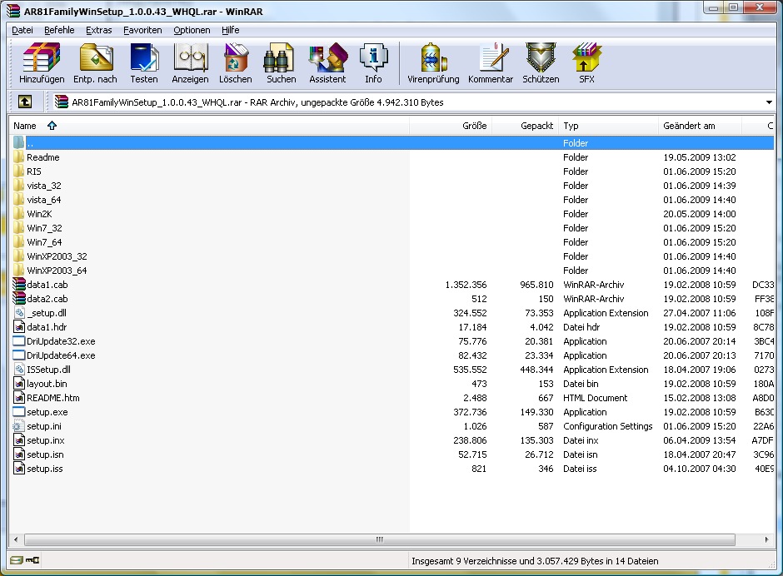Image resolution: width=783 pixels, height=576 pixels.
Task: Select the README.htm file icon
Action: tap(19, 398)
